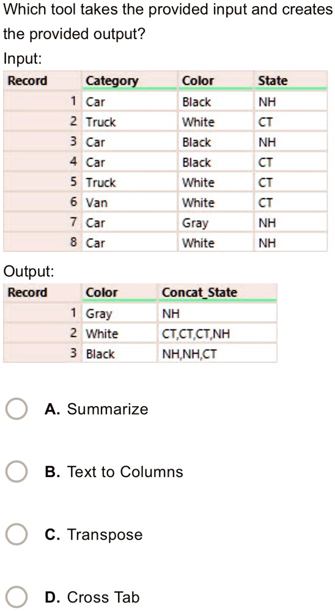Screen dimensions: 335x611
Task: Select the NH,NH,CT output cell
Action: tap(218, 354)
